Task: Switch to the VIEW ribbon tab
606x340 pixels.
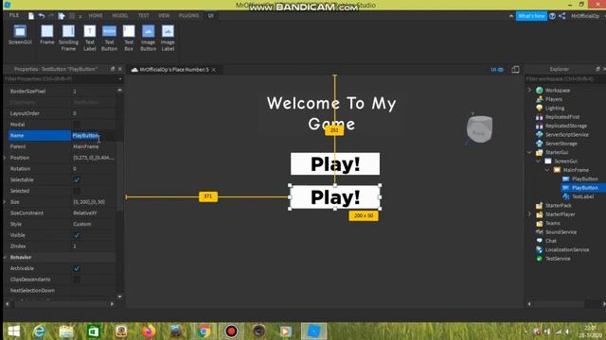Action: [x=164, y=15]
